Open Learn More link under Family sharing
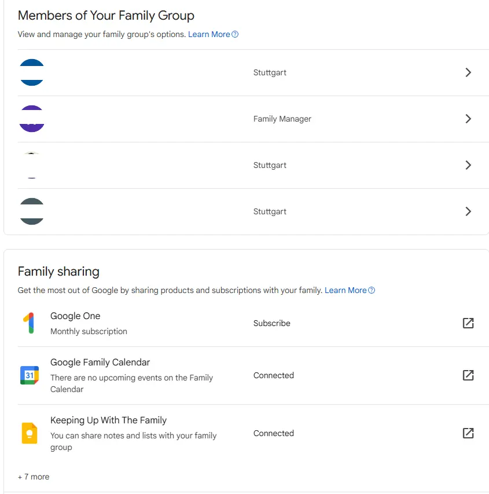The height and width of the screenshot is (494, 489). [x=345, y=290]
